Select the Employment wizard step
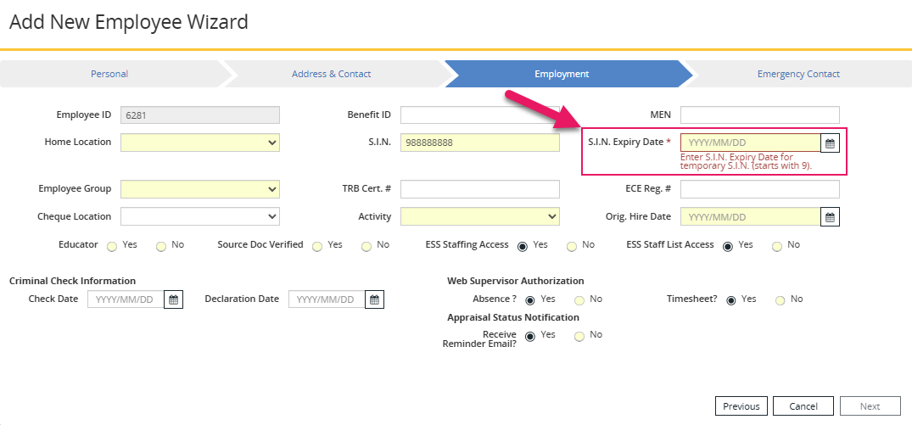The height and width of the screenshot is (425, 912). click(x=562, y=74)
